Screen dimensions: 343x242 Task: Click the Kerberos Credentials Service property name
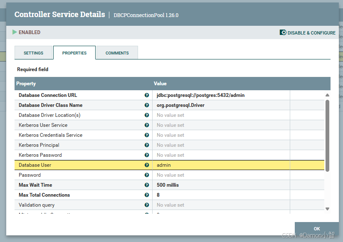point(50,135)
